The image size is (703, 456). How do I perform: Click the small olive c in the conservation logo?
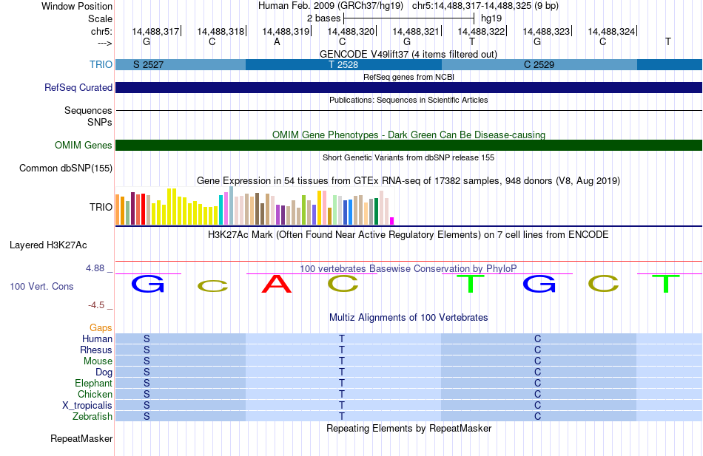(x=212, y=286)
